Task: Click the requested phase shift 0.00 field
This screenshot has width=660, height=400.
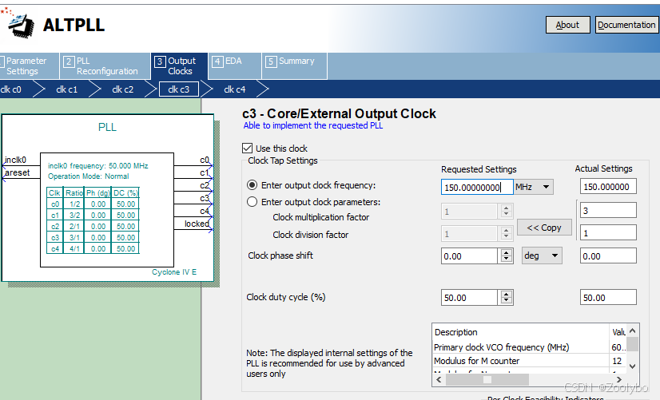Action: point(470,256)
